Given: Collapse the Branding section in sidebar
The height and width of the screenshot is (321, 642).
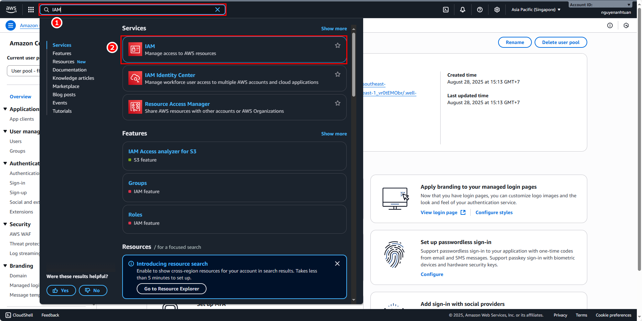Looking at the screenshot, I should (x=5, y=266).
